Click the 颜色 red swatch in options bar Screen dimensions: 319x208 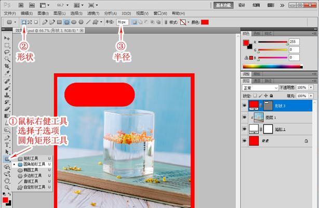205,22
